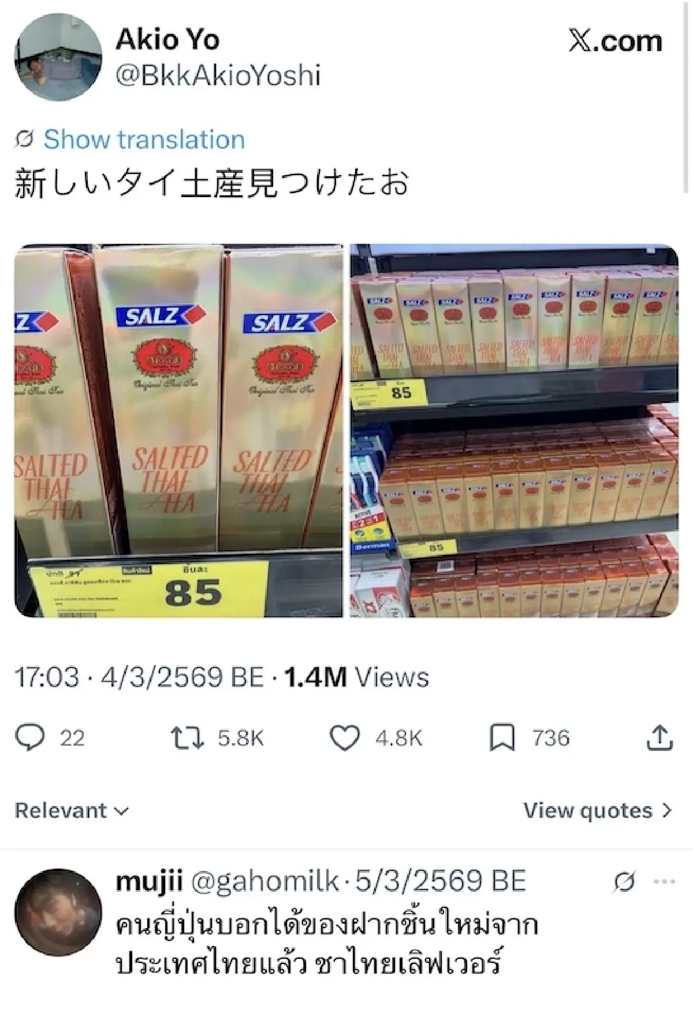Screen dimensions: 693x1016
Task: Click the @gahomilk username
Action: click(264, 882)
